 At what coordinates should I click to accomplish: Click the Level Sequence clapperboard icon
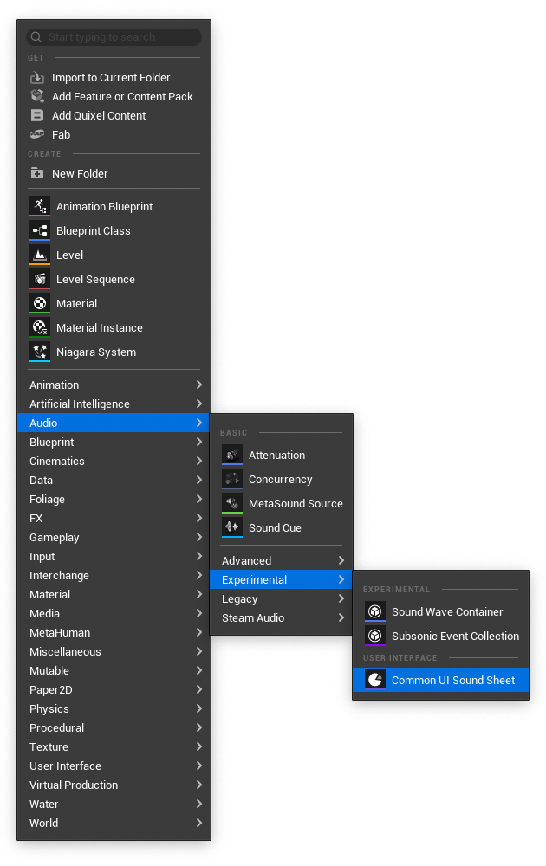click(x=40, y=279)
